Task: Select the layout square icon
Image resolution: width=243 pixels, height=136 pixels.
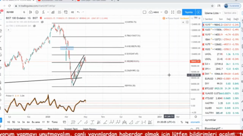Action: pyautogui.click(x=144, y=12)
